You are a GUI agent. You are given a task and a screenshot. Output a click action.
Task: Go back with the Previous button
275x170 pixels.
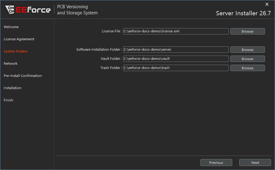pos(216,162)
